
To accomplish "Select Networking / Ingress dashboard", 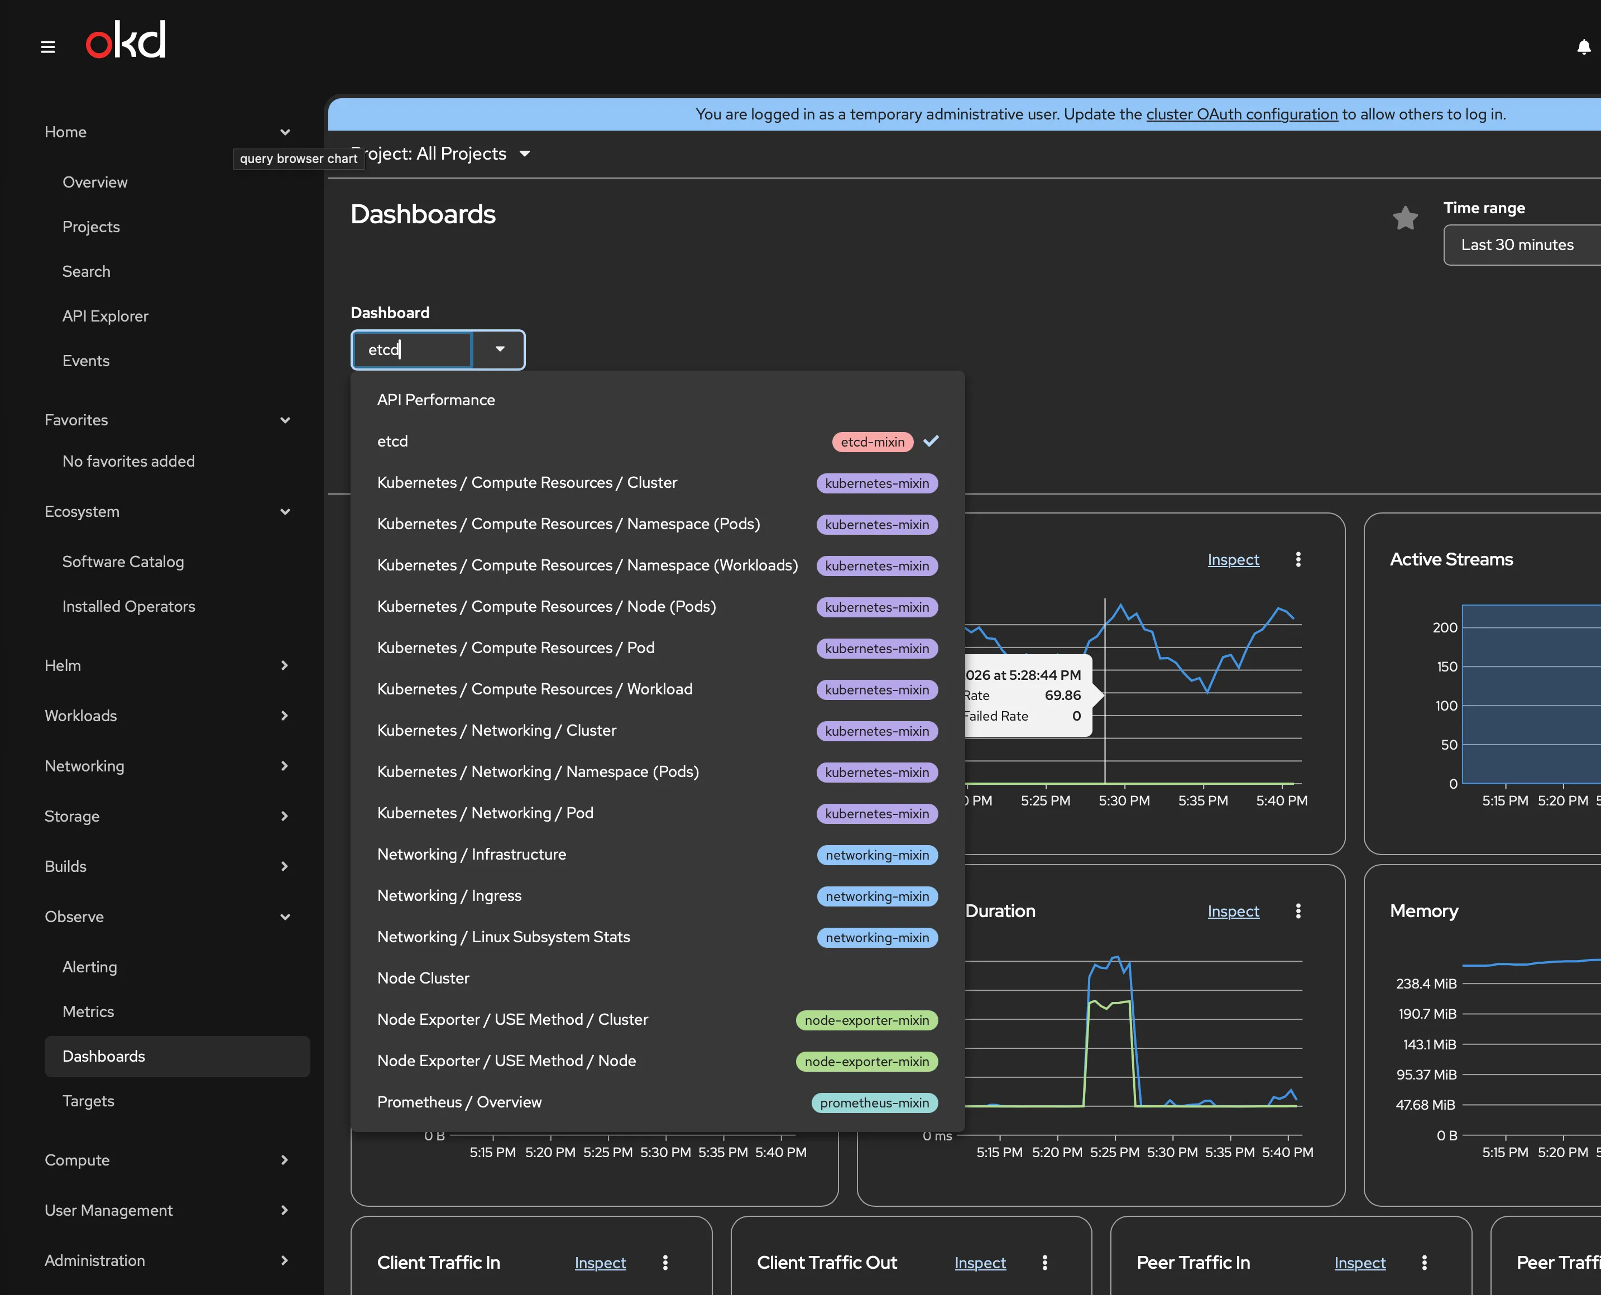I will 657,896.
